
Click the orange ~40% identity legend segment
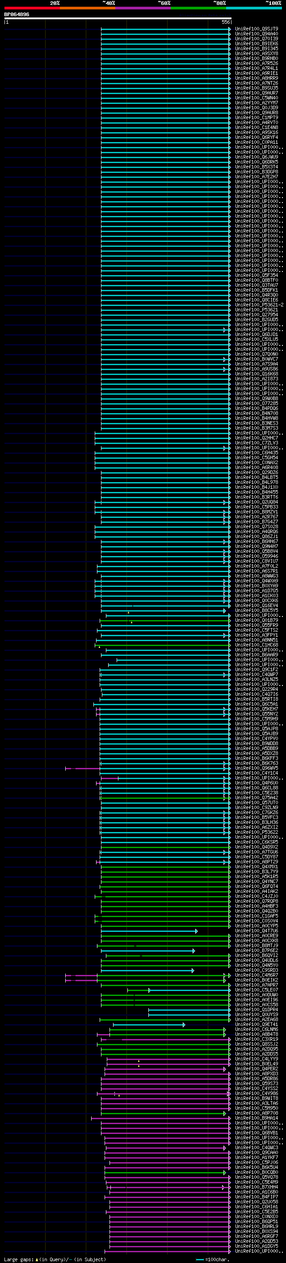coord(88,8)
